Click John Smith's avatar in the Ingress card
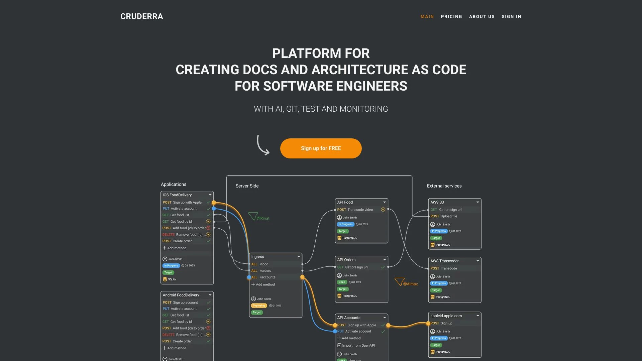 tap(253, 299)
